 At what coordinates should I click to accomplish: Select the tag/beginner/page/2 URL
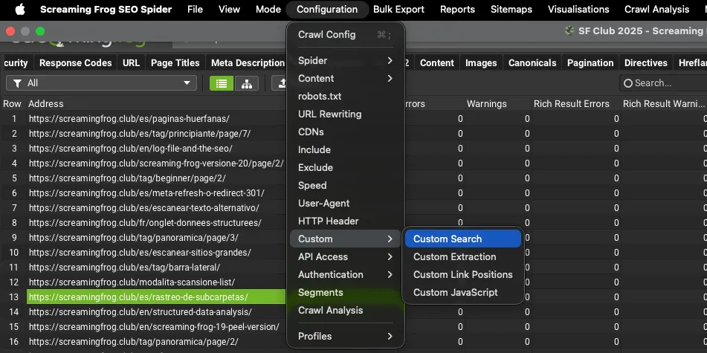[127, 178]
